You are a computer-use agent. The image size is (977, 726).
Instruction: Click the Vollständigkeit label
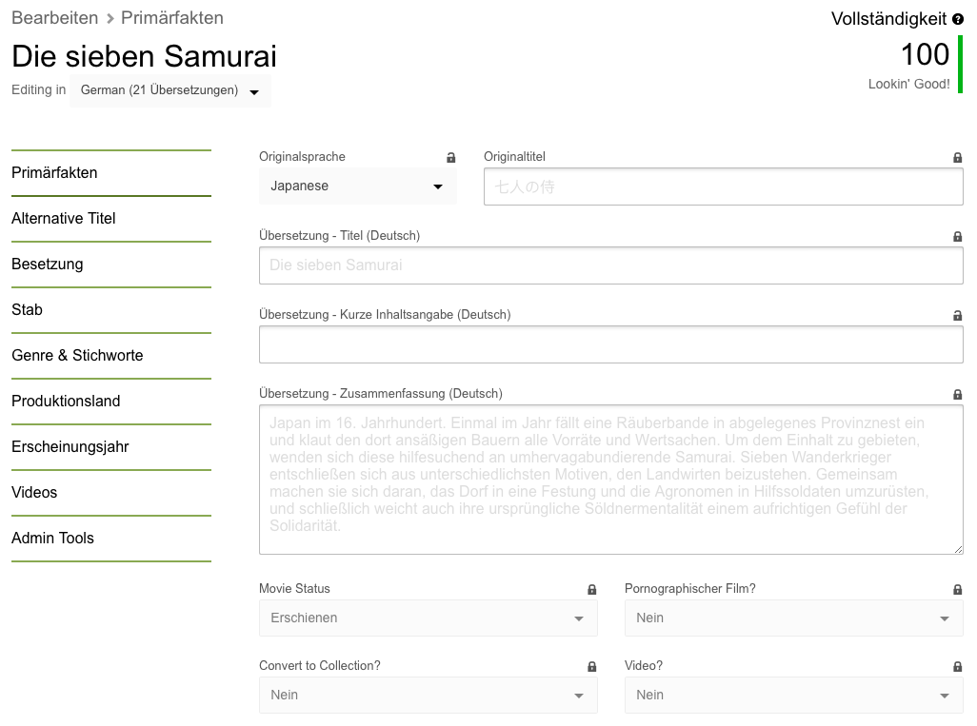coord(888,19)
